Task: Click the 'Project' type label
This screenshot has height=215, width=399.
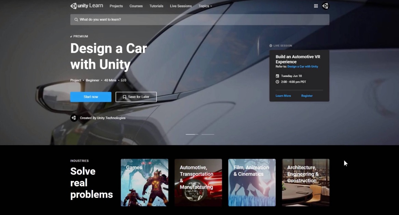Action: pyautogui.click(x=75, y=80)
